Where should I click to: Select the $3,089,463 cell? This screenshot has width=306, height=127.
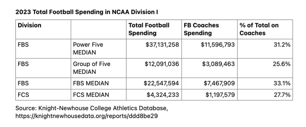(x=219, y=64)
